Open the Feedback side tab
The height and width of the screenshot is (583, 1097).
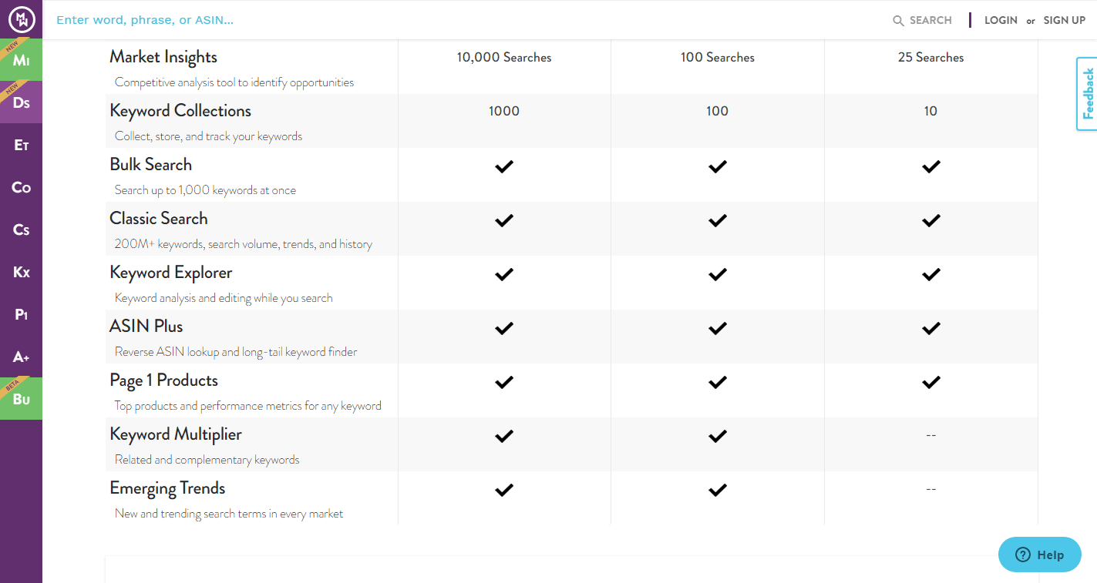pyautogui.click(x=1087, y=94)
